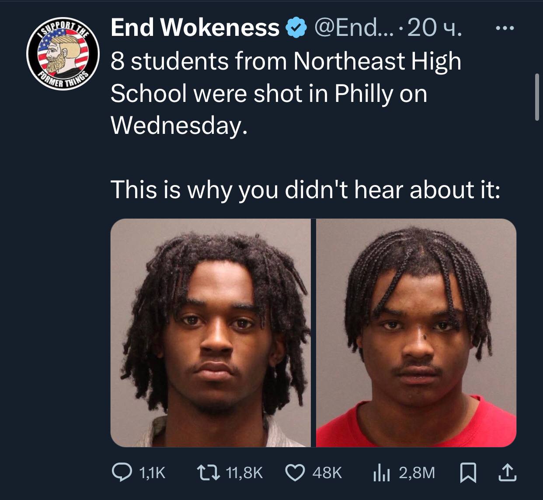Open the attached photo with the gray shirt
Screen dimensions: 543x500
pos(210,333)
